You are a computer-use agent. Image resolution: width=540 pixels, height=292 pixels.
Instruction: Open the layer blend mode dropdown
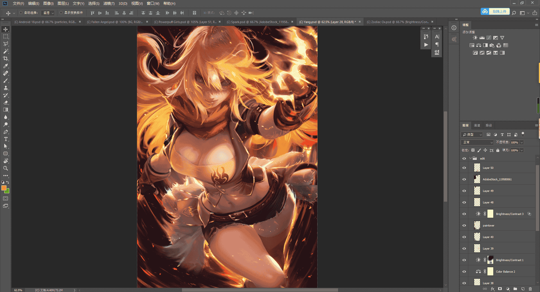[x=477, y=142]
